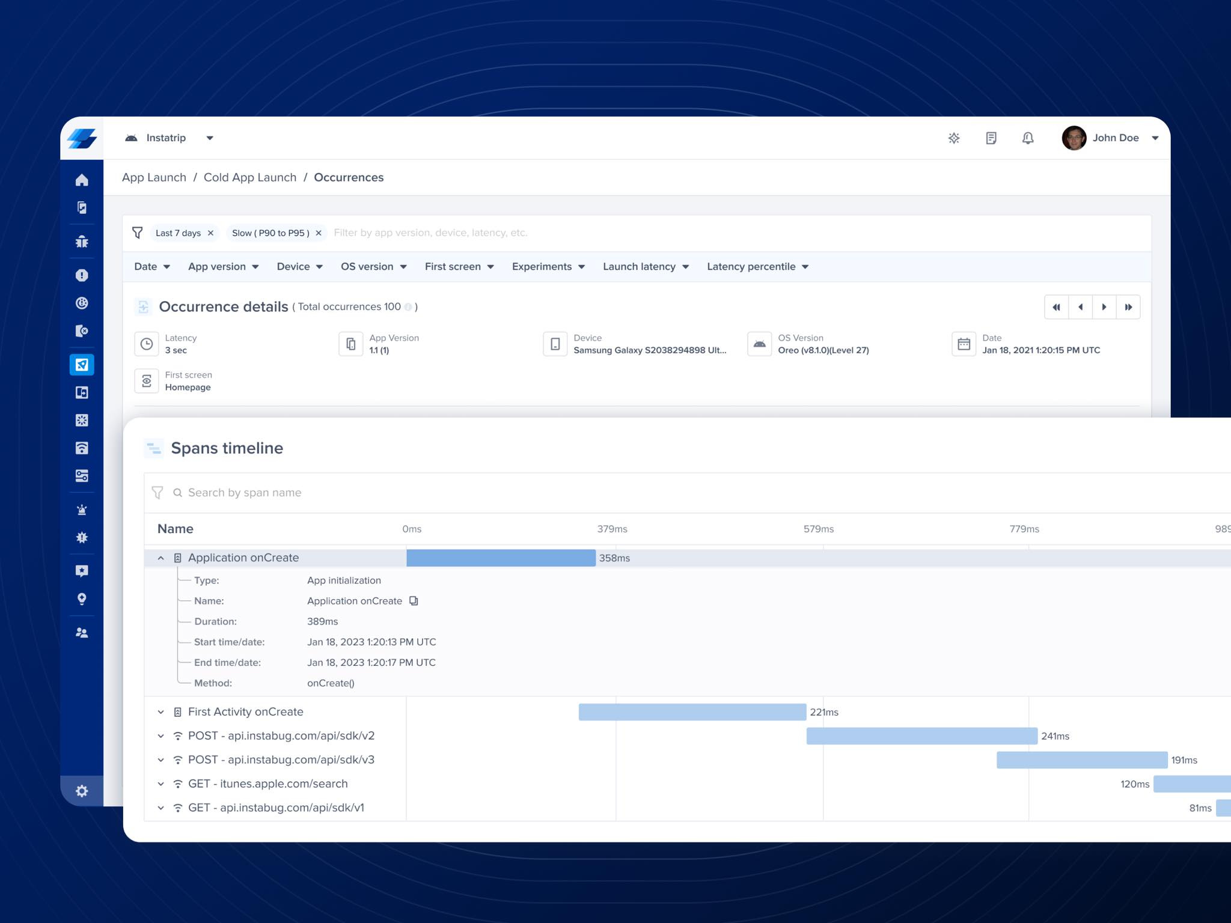Open the crashes sidebar icon

click(82, 275)
